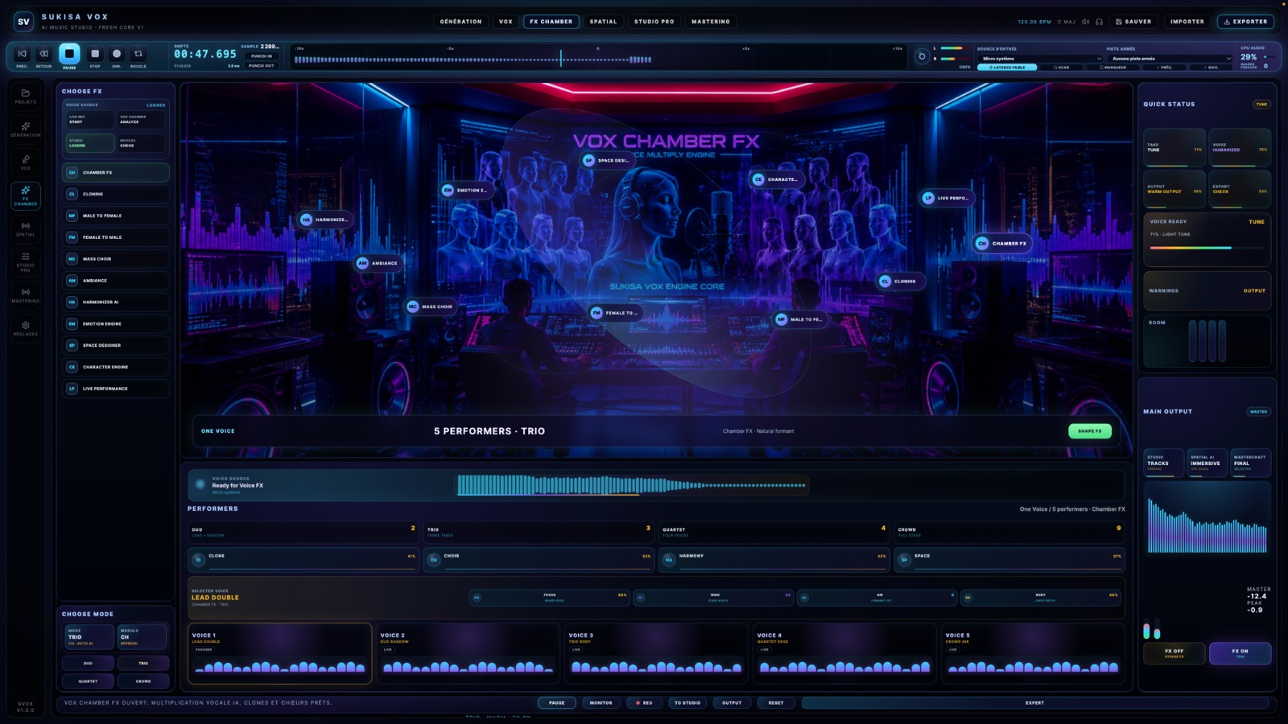Screen dimensions: 1288x724
Task: Click the CH Chamber FX bubble in scene
Action: (1002, 243)
